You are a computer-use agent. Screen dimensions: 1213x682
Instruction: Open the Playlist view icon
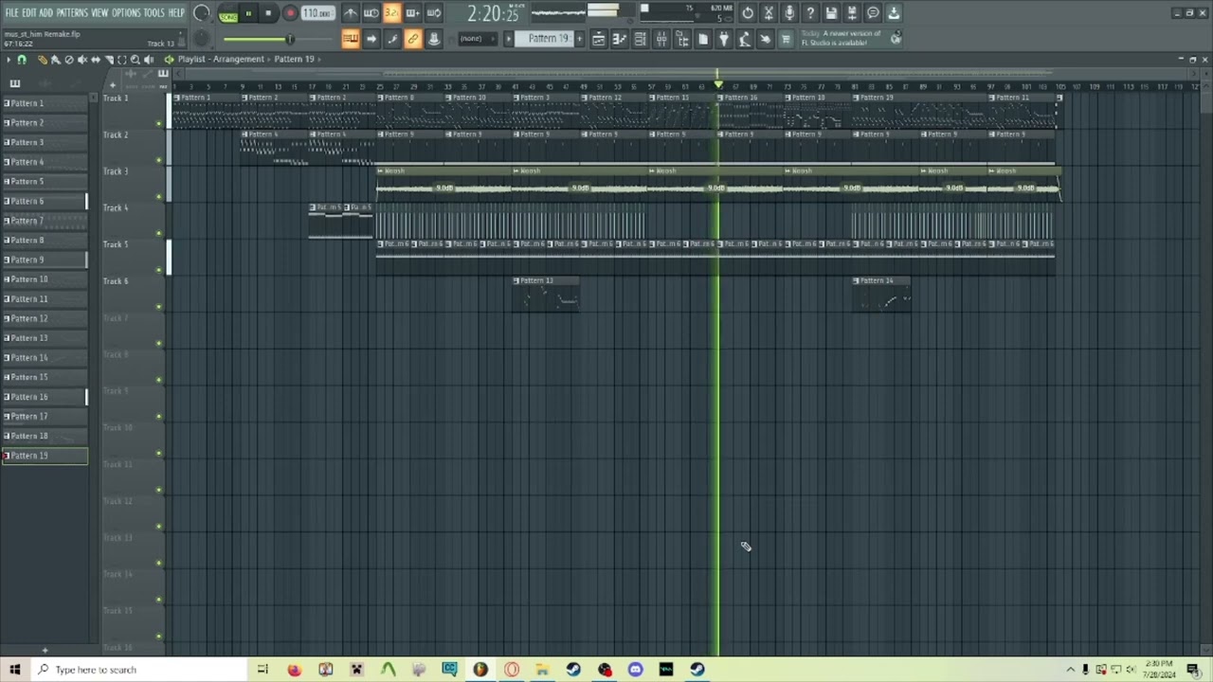click(x=599, y=39)
